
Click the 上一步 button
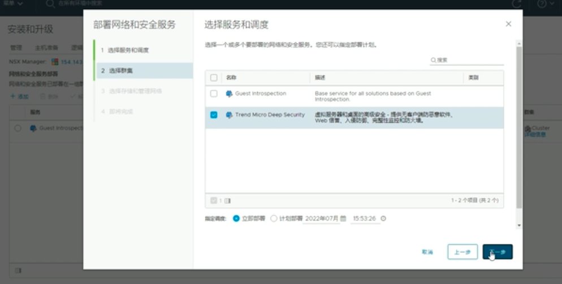click(462, 252)
